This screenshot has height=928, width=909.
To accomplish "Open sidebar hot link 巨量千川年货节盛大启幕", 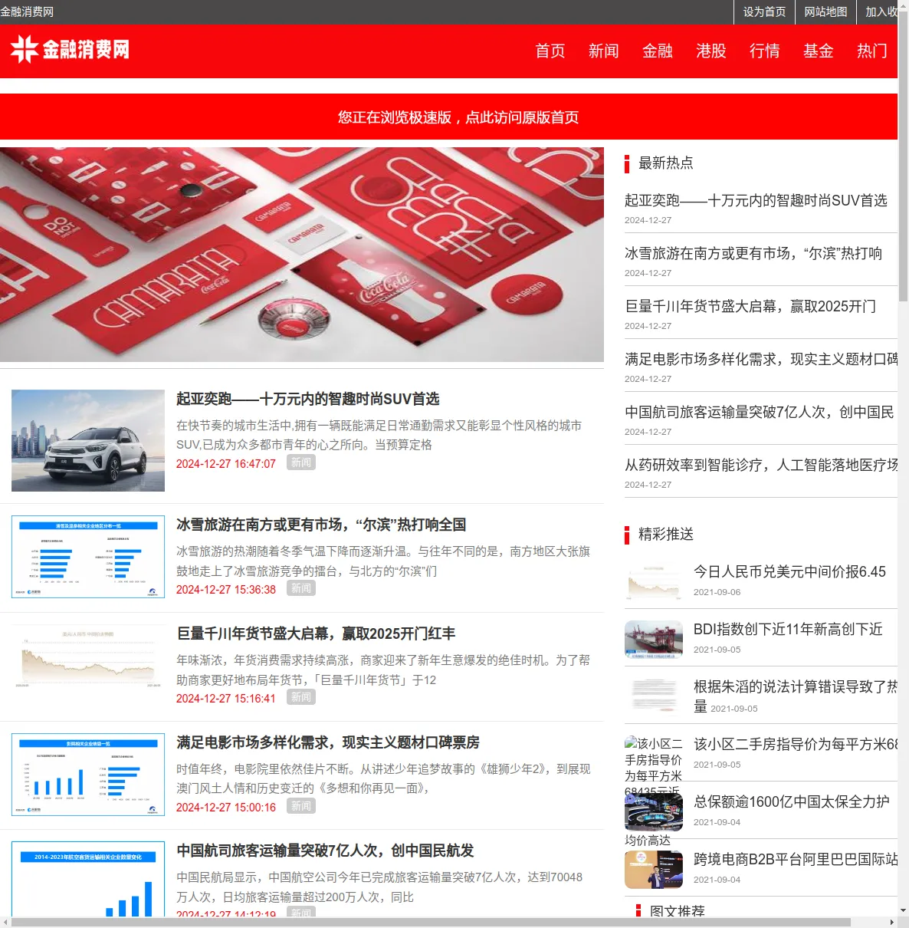I will coord(750,306).
